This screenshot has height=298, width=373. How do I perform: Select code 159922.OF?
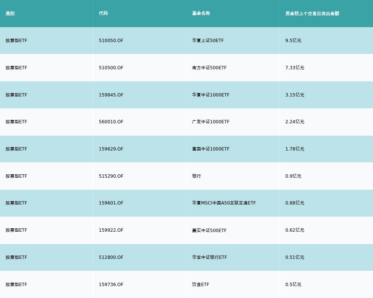click(111, 230)
